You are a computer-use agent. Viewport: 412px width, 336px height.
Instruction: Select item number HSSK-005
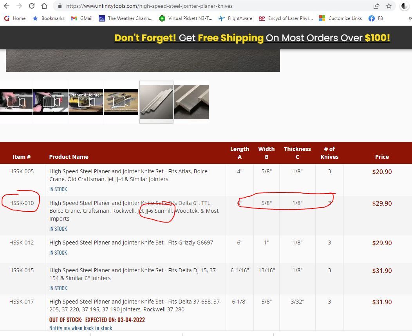(x=22, y=171)
